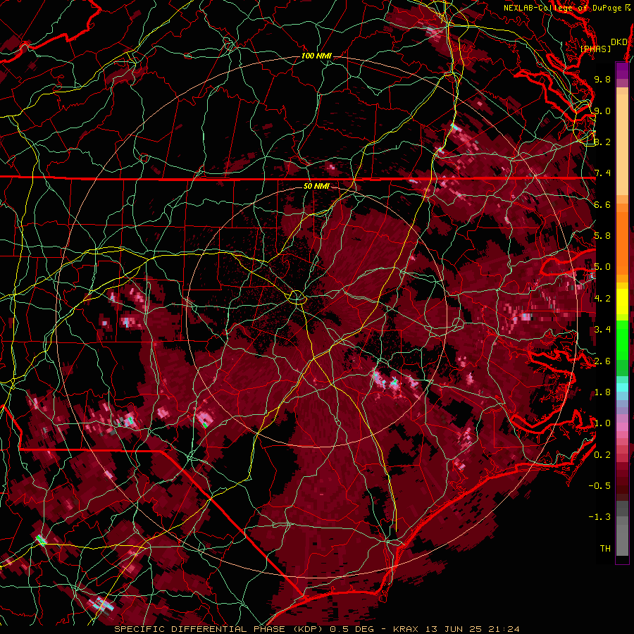Click the 7.4 value on the color scale
This screenshot has height=634, width=634.
pyautogui.click(x=602, y=173)
